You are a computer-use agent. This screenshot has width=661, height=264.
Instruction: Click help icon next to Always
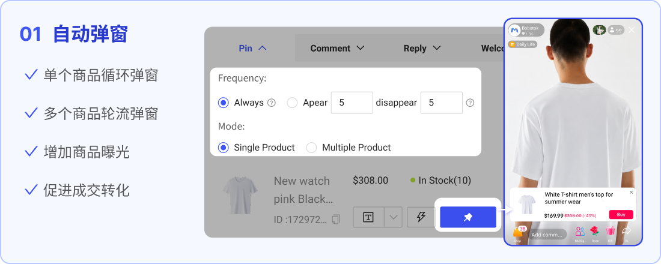[272, 103]
